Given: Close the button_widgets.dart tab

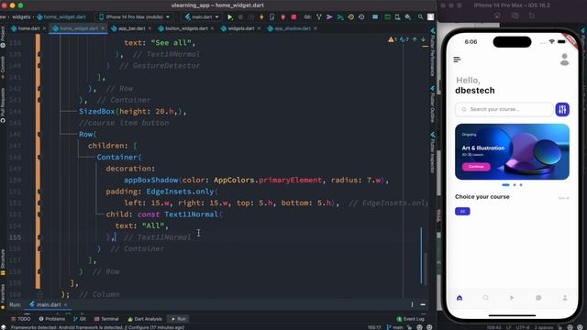Looking at the screenshot, I should click(212, 28).
